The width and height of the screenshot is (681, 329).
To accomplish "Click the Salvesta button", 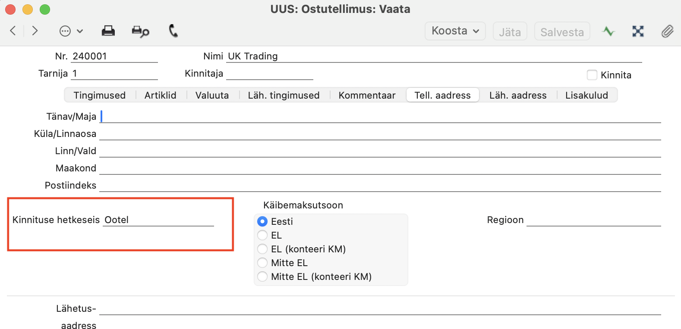I will tap(562, 31).
